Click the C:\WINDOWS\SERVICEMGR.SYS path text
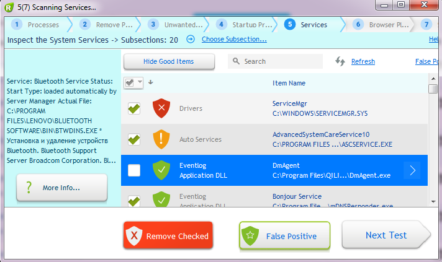Screen dimensions: 442x262 320,113
